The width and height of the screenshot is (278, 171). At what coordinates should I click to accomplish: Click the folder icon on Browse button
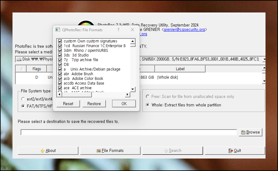(243, 132)
